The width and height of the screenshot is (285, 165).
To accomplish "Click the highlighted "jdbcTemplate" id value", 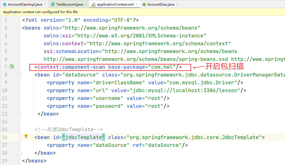I will tap(84, 137).
